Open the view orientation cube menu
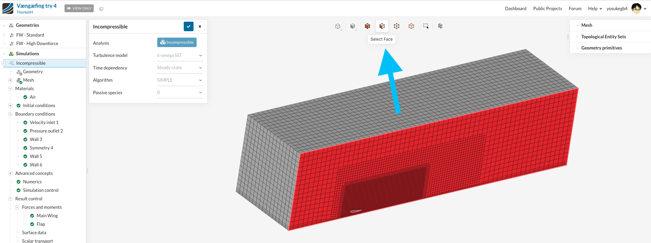Viewport: 651px width, 243px height. coord(338,26)
